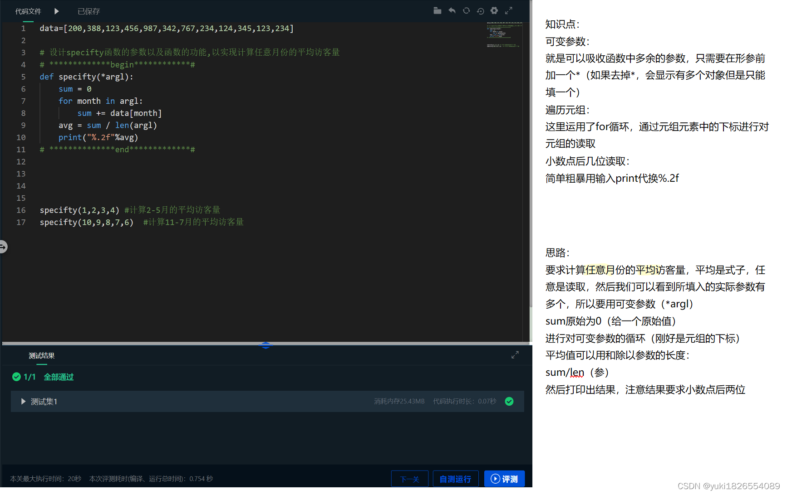Toggle the left sidebar arrow panel
The height and width of the screenshot is (495, 787).
[4, 247]
